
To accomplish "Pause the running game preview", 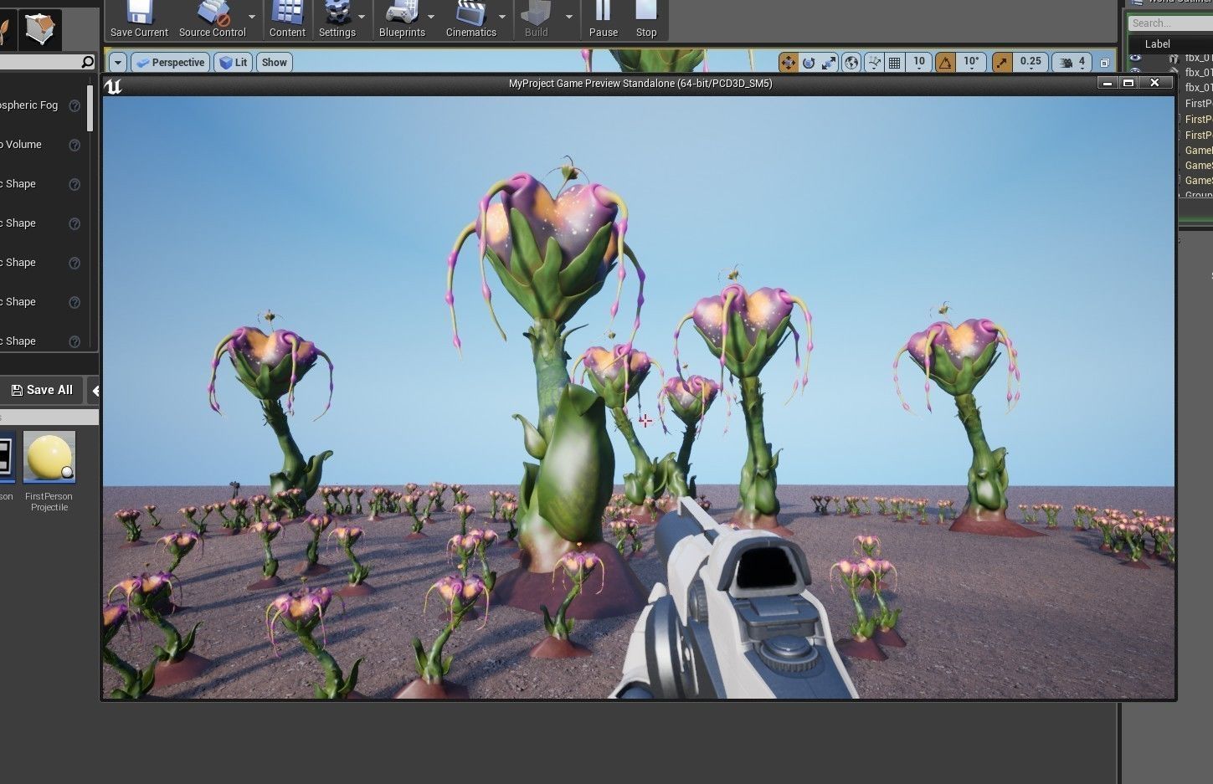I will 603,19.
